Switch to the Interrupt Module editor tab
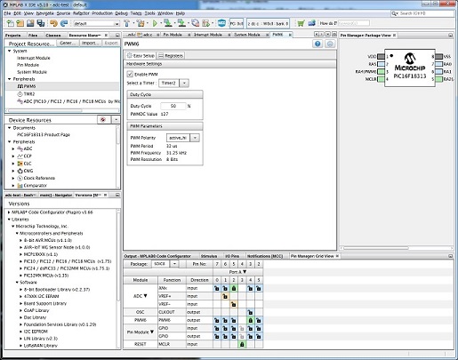 [x=208, y=35]
